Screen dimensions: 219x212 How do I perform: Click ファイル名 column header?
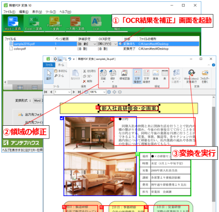pyautogui.click(x=29, y=39)
